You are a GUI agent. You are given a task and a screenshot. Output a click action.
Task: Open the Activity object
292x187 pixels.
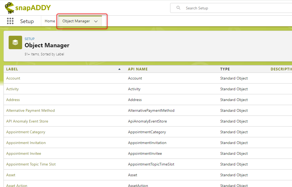coord(12,89)
